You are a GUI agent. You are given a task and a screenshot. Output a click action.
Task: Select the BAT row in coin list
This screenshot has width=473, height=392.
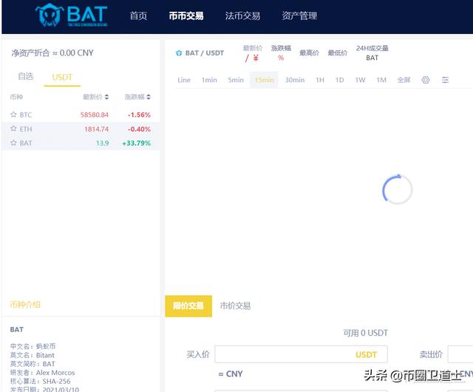point(81,143)
